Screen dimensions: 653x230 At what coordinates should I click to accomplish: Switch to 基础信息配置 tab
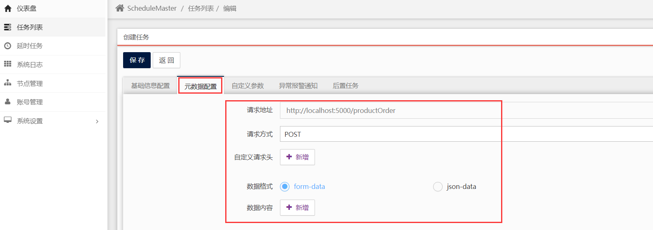tap(150, 85)
